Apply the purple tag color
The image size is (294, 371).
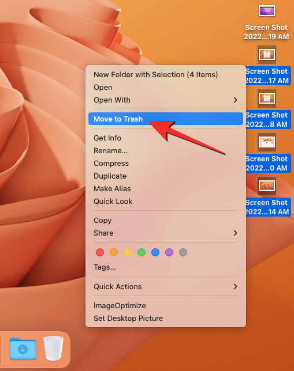point(169,252)
